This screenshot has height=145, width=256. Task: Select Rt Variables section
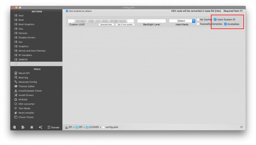coord(25,55)
